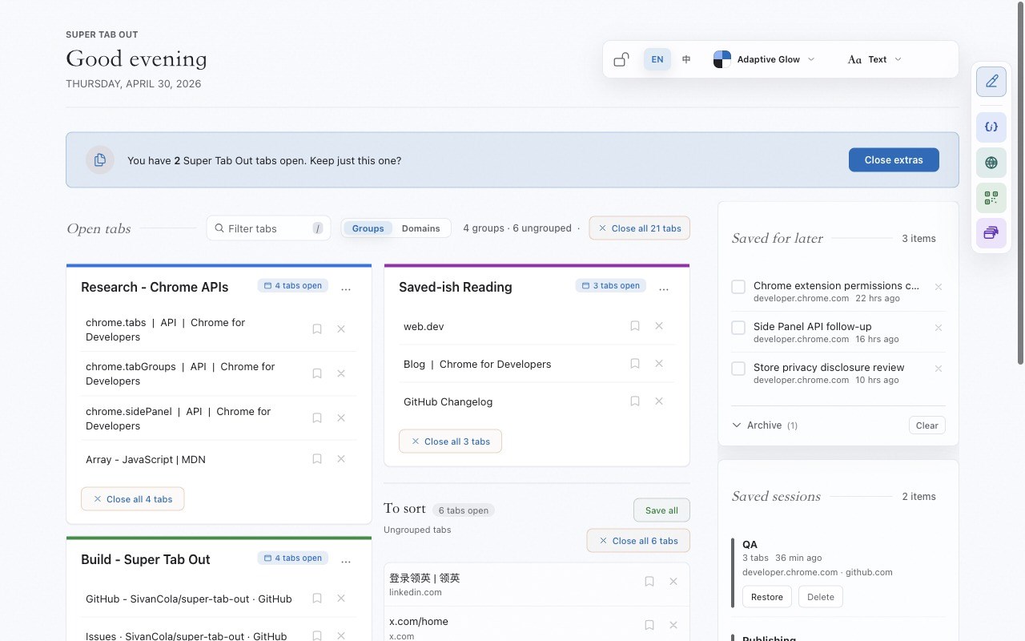The image size is (1025, 641).
Task: Click Save all for ungrouped tabs
Action: tap(661, 510)
